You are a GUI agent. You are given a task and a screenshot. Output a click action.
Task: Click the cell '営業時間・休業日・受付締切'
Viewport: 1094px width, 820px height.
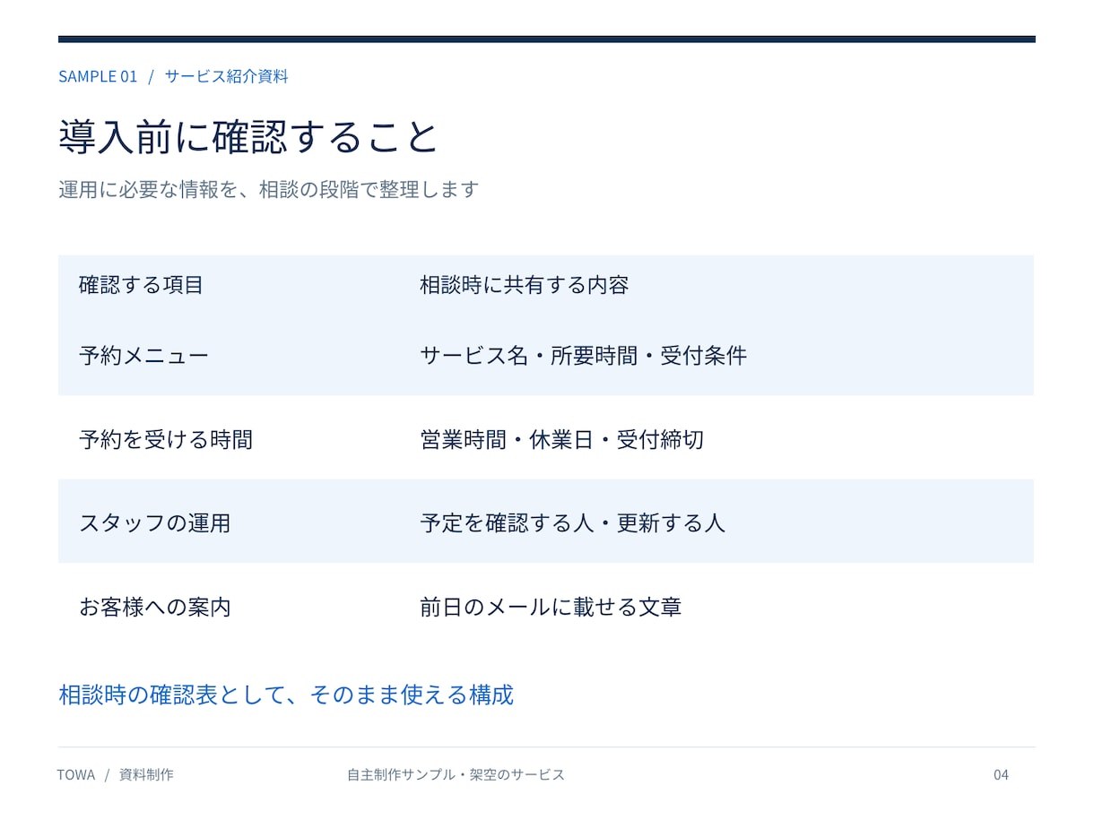561,439
